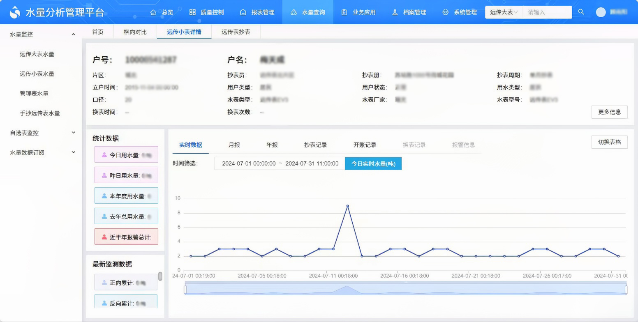The height and width of the screenshot is (322, 638).
Task: Click the 切换表格 button
Action: (609, 142)
